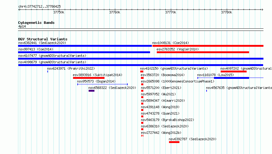Image resolution: width=272 pixels, height=154 pixels.
Task: Click the small blue mark under nsv6243971
Action: 48,71
